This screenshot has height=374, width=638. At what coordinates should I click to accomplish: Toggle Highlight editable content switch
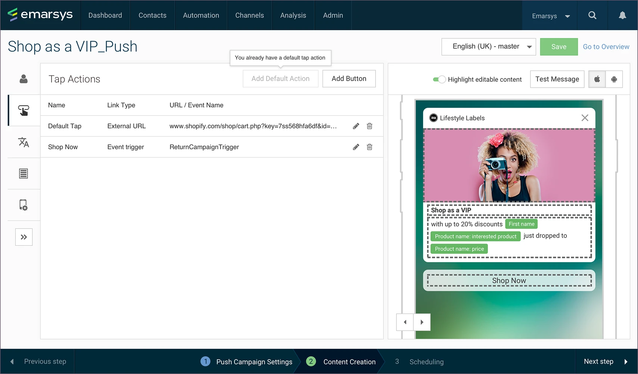(x=439, y=80)
